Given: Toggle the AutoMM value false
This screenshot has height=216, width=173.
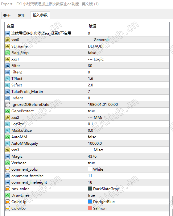Looking at the screenshot, I should 92,137.
